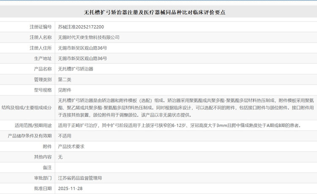Click the 适用范围/预期用途 row label
The image size is (317, 194).
click(x=33, y=126)
